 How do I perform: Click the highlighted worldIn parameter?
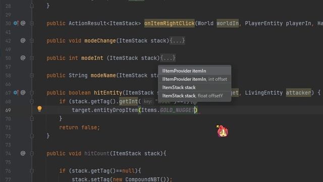(228, 23)
